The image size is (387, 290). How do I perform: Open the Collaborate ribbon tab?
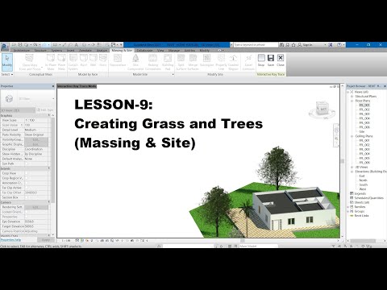(x=144, y=50)
